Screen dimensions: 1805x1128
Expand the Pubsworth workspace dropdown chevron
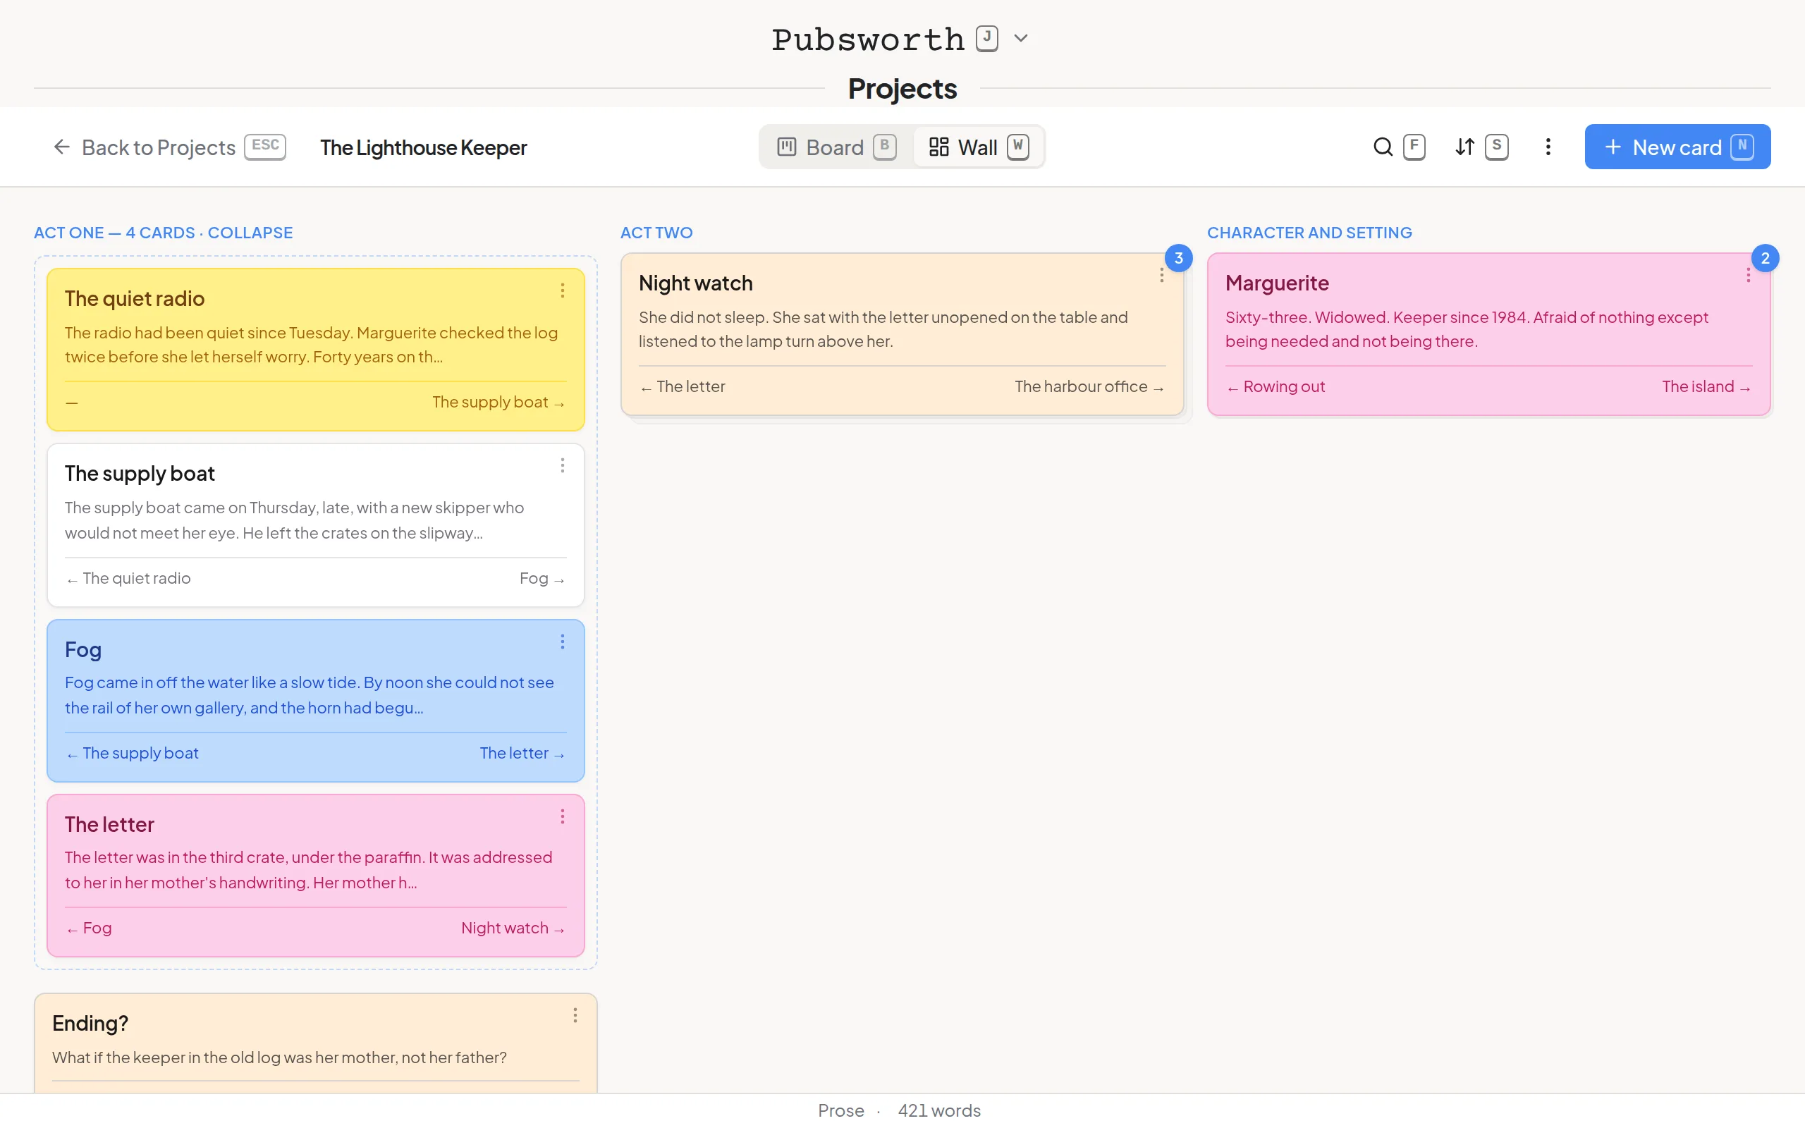(1021, 38)
